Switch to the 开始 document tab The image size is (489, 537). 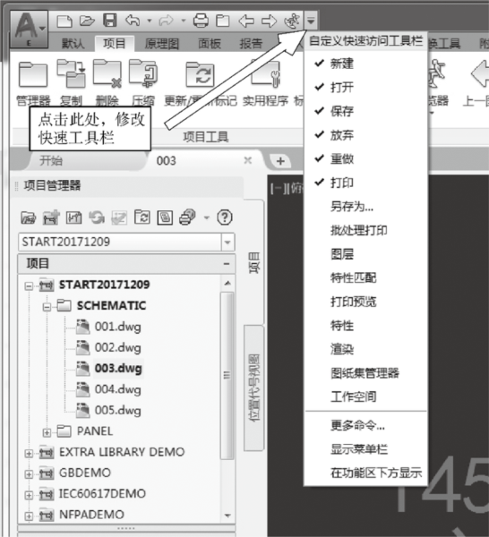[51, 160]
